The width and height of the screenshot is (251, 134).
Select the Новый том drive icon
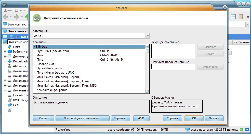pos(10,95)
